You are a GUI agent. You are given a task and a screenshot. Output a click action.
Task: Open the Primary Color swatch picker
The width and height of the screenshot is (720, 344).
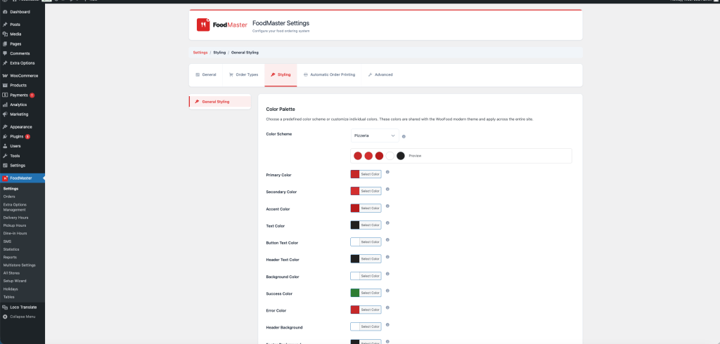355,174
